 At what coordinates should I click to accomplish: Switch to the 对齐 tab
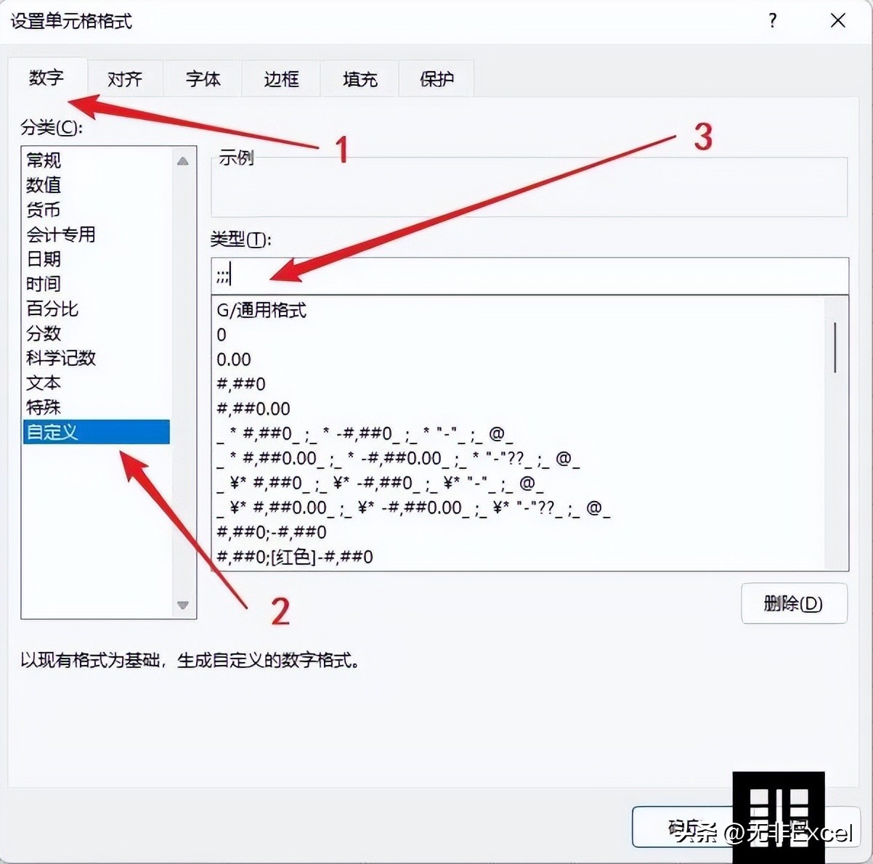125,78
